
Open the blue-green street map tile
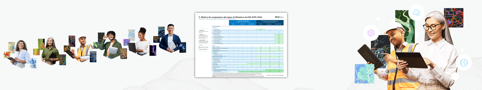click(364, 74)
